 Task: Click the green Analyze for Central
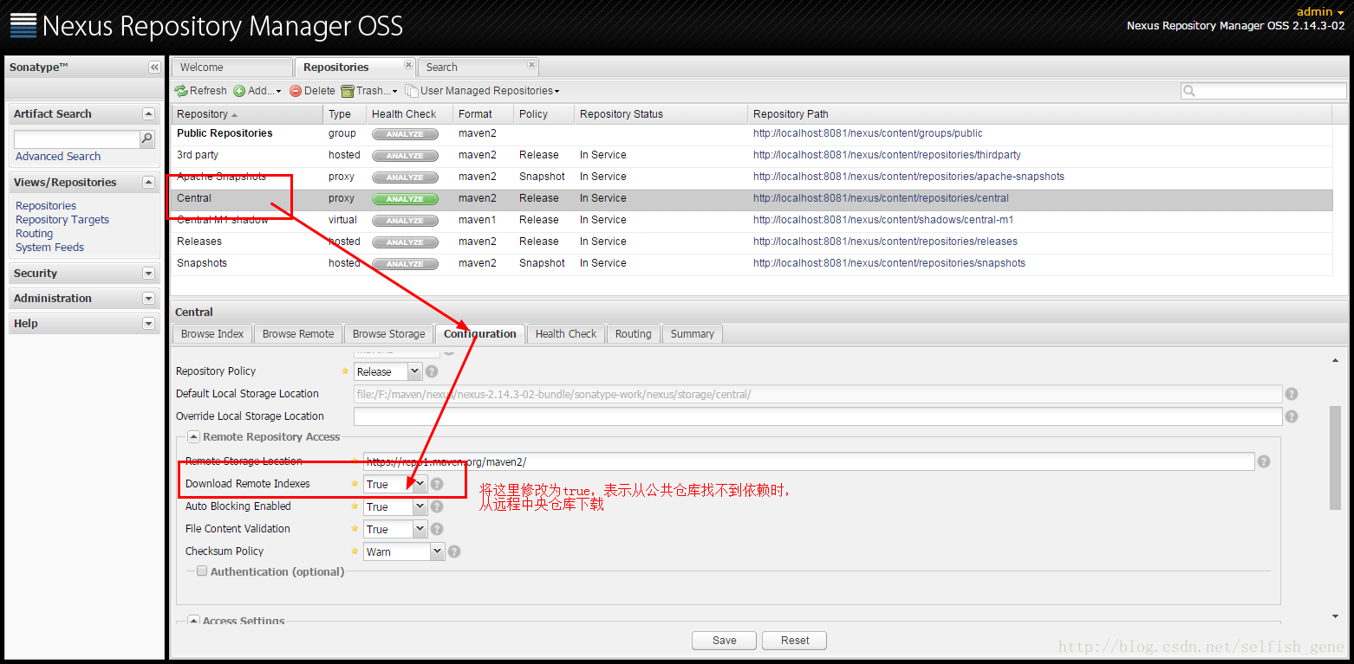[x=405, y=199]
